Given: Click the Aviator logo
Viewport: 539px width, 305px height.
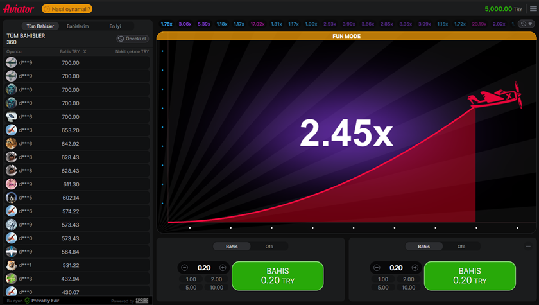Looking at the screenshot, I should [x=19, y=9].
